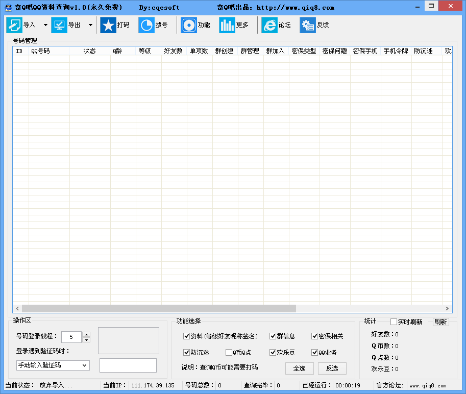Expand the 导入 dropdown arrow
Viewport: 466px width, 394px height.
(x=45, y=25)
